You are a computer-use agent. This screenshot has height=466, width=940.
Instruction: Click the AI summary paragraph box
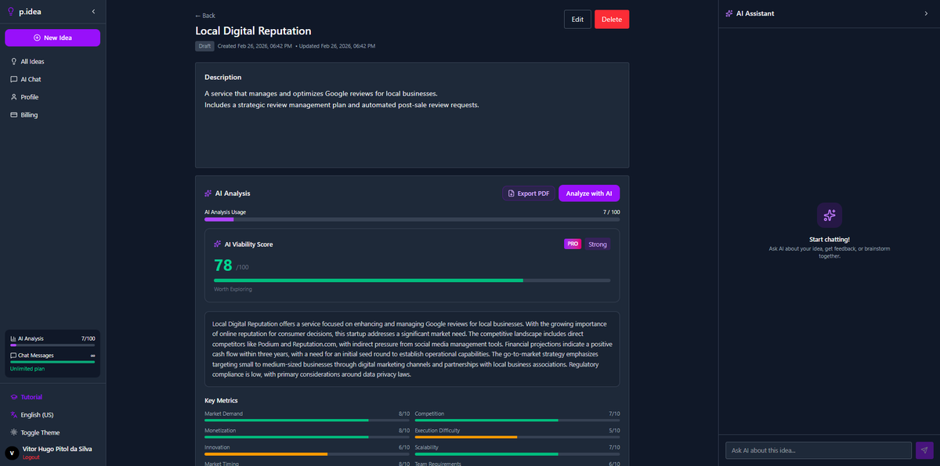point(412,349)
